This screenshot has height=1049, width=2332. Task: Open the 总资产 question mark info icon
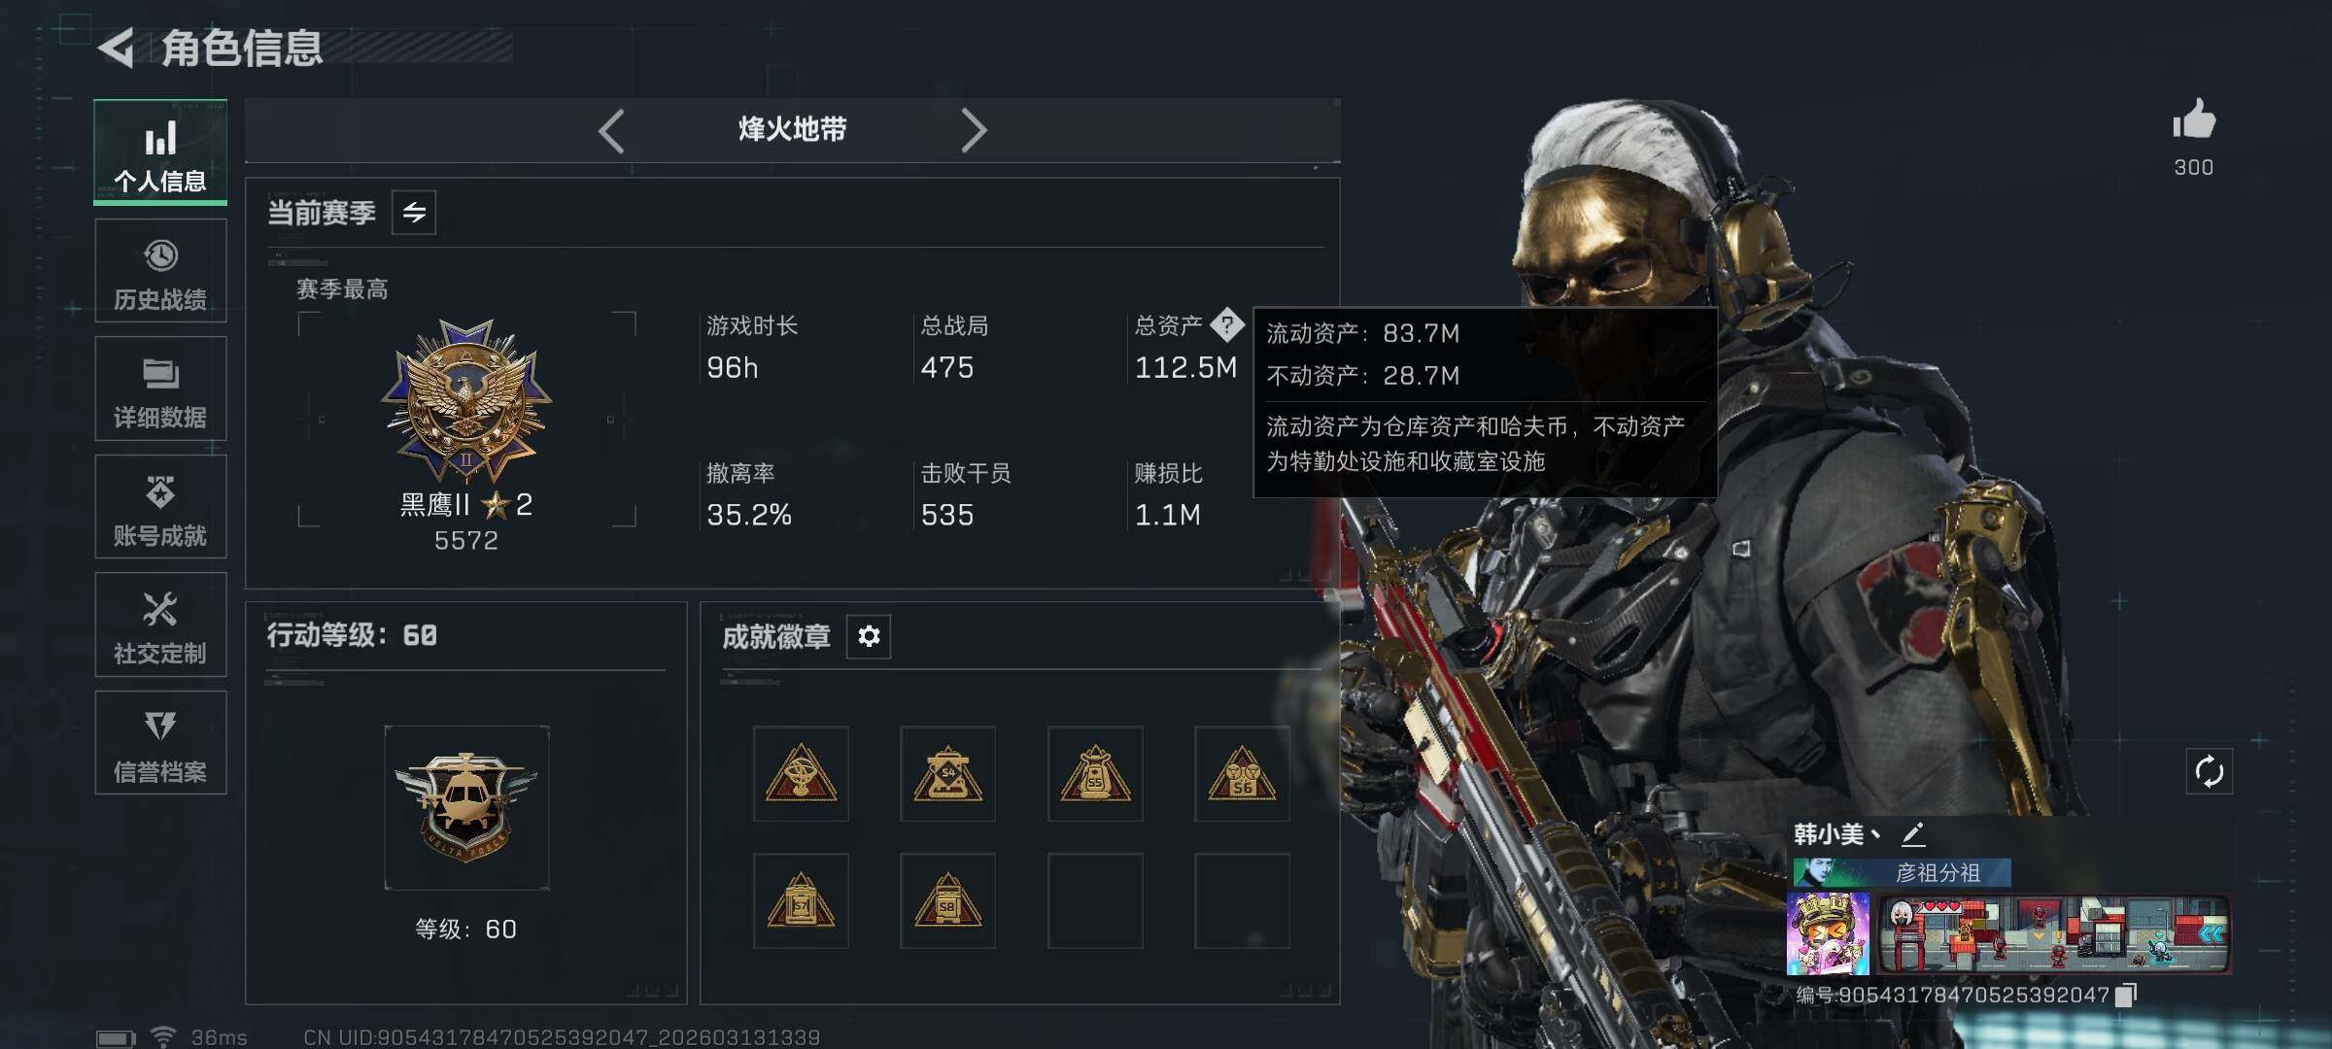(x=1227, y=324)
